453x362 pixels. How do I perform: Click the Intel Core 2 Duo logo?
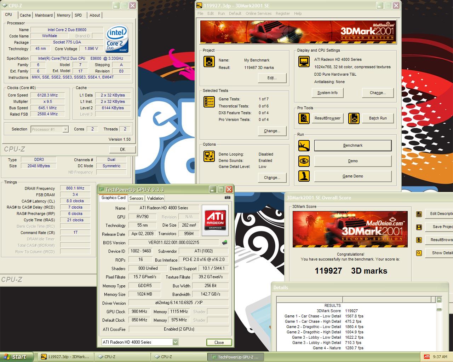click(117, 39)
